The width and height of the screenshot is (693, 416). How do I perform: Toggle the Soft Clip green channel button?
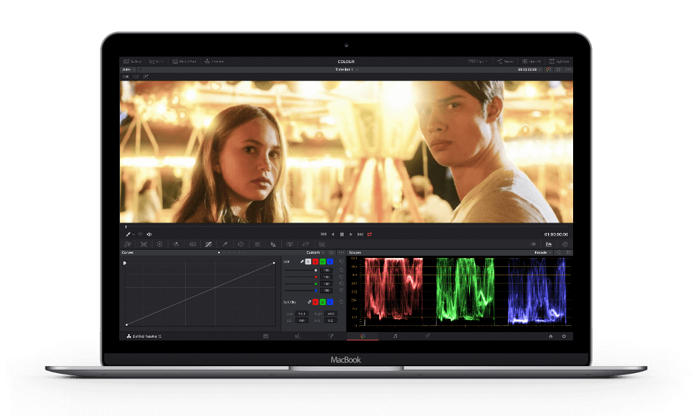pyautogui.click(x=322, y=302)
